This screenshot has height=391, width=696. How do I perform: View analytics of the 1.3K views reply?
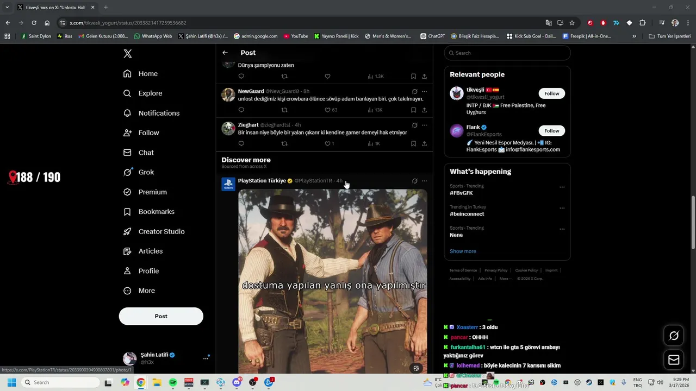(376, 76)
